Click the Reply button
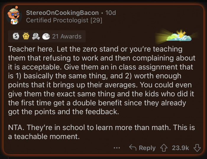This screenshot has width=207, height=159. pos(142,148)
